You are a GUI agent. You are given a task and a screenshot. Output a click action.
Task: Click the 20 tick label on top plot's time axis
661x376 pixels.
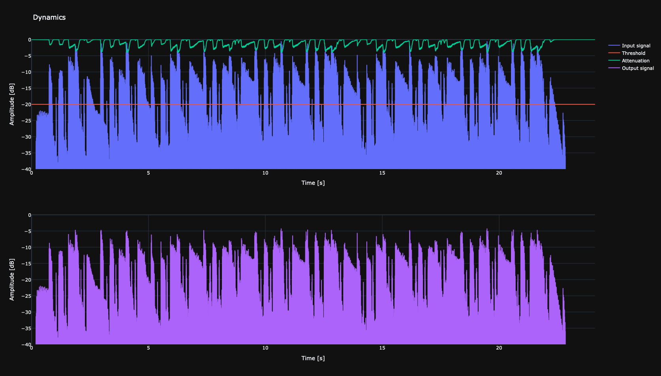coord(499,173)
